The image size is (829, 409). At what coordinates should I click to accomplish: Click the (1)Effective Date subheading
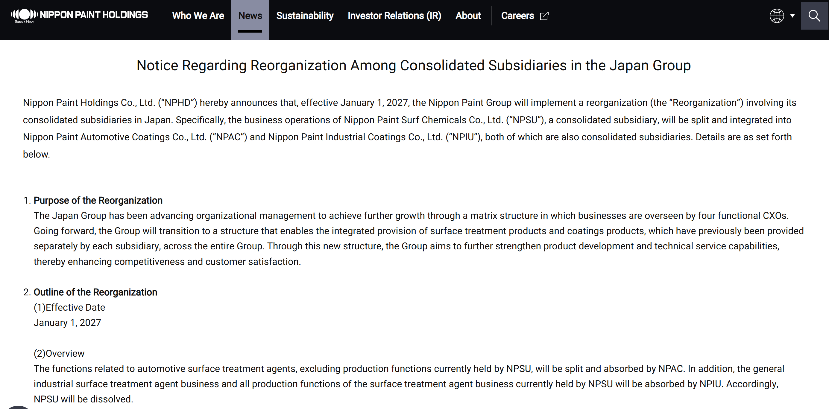[x=69, y=307]
